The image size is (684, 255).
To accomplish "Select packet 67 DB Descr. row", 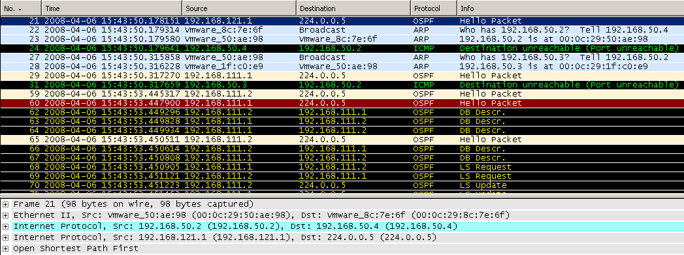I will 342,158.
